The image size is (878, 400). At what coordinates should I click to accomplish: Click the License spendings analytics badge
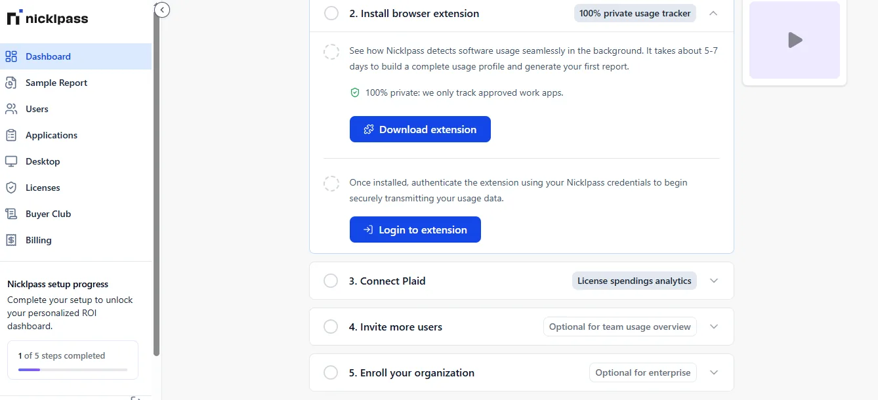635,281
